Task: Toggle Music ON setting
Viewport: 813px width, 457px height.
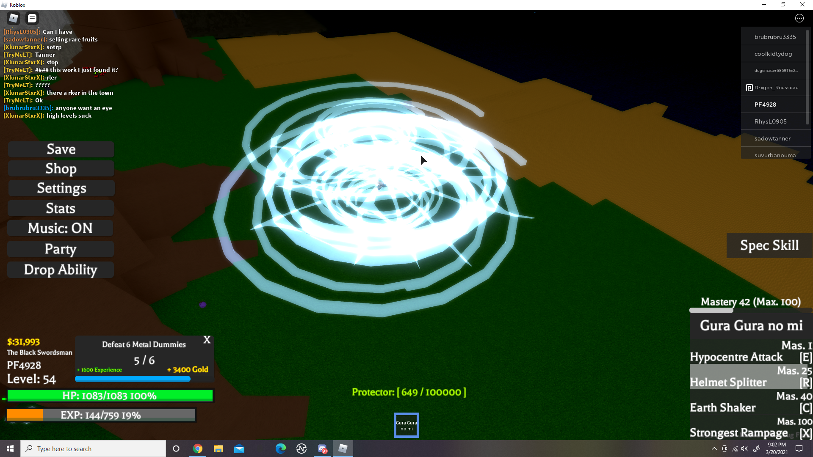Action: pyautogui.click(x=61, y=228)
